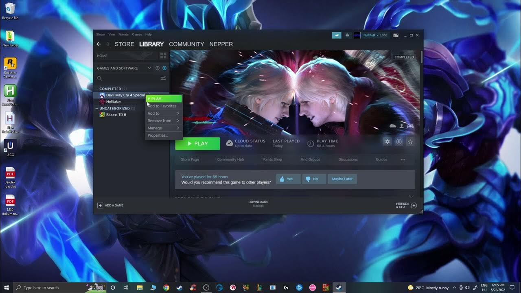Open the U.GG desktop shortcut
Viewport: 521px width, 293px height.
pos(10,148)
